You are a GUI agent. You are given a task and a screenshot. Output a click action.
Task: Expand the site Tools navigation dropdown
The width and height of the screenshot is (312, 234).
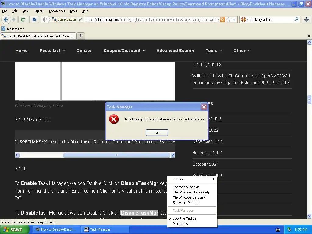(x=214, y=51)
